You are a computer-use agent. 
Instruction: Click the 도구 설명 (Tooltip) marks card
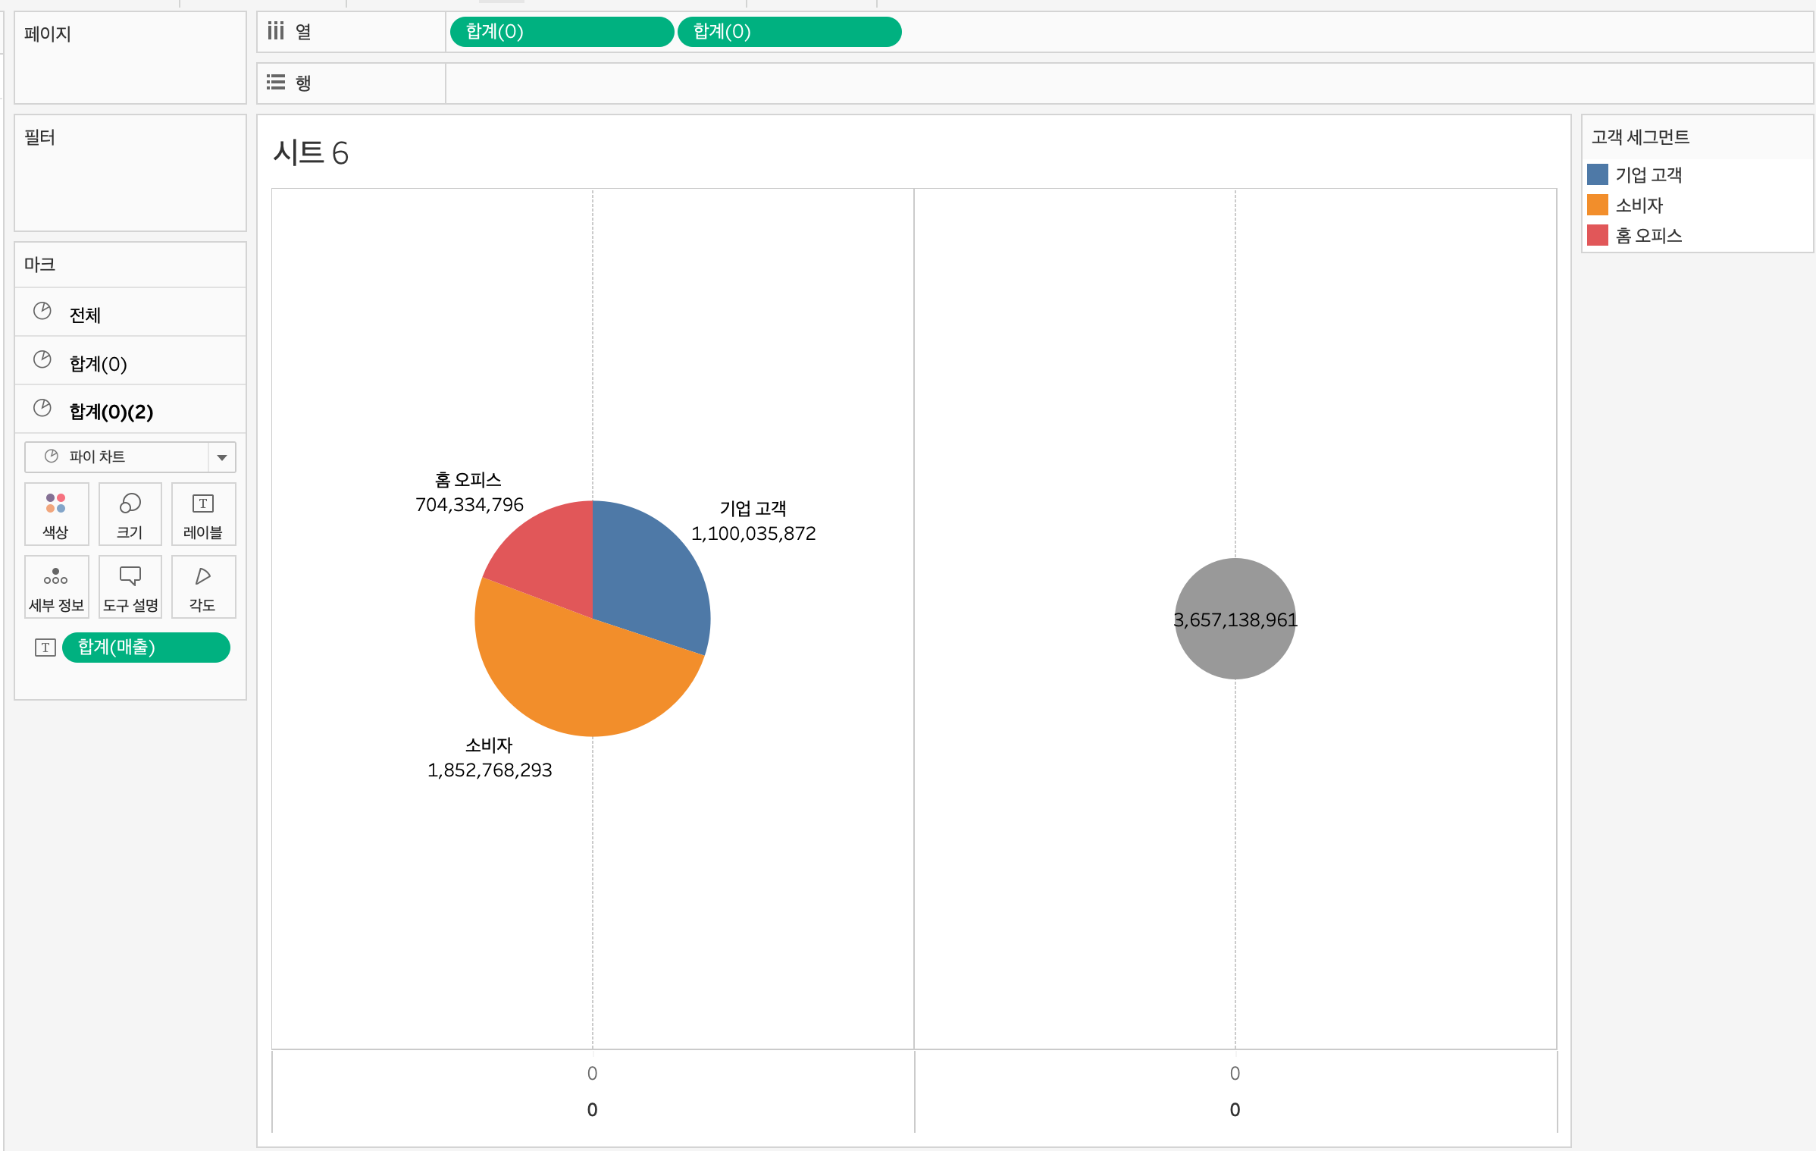pos(130,586)
